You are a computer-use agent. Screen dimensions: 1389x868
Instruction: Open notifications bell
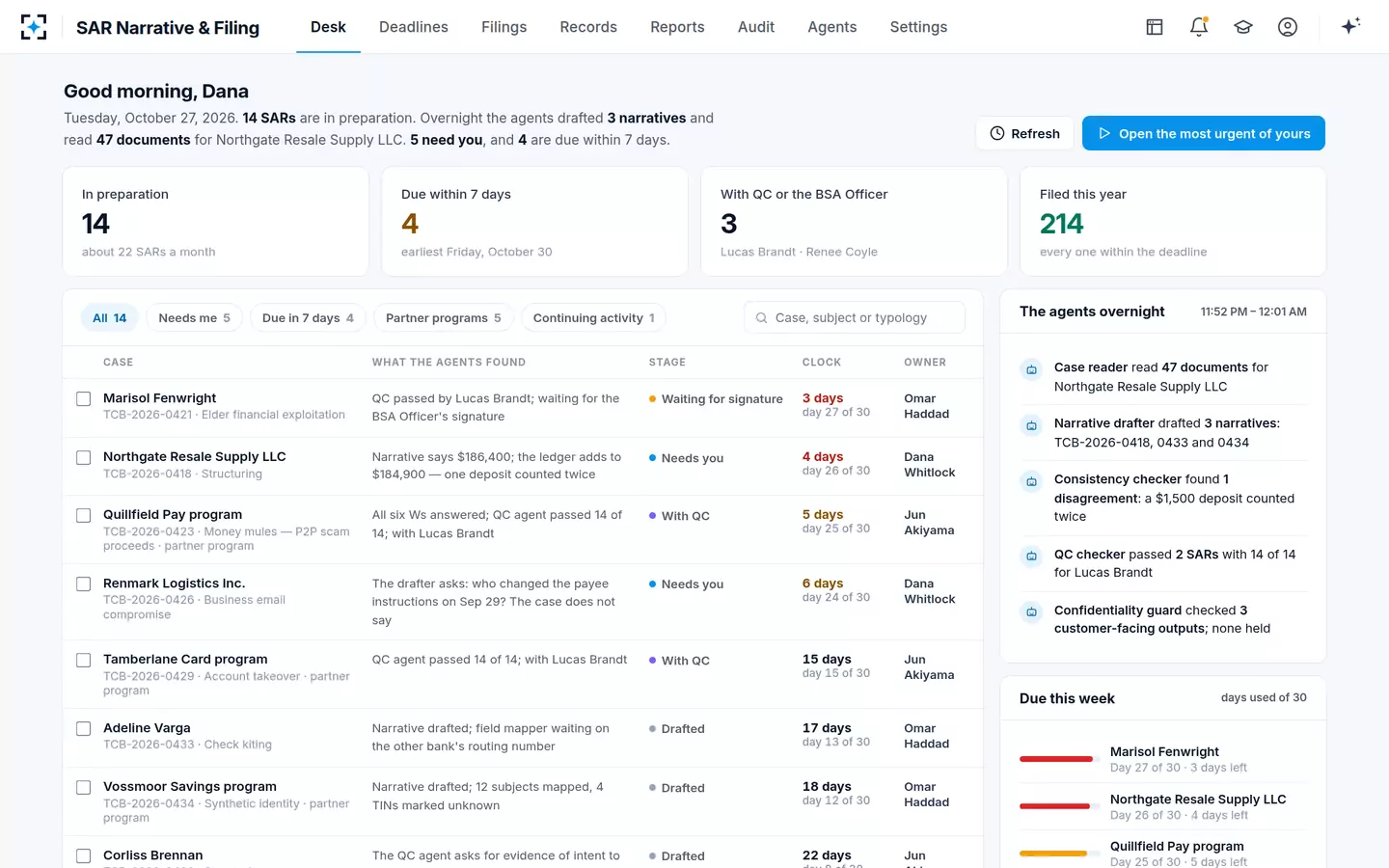1199,27
